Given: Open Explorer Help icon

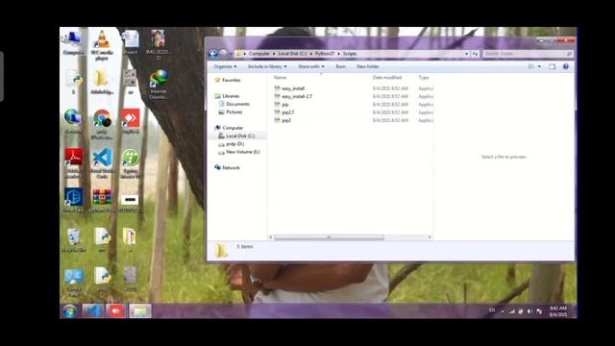Looking at the screenshot, I should (x=566, y=66).
